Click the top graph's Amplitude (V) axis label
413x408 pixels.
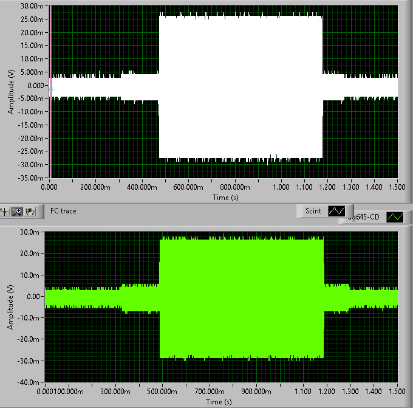tap(10, 92)
